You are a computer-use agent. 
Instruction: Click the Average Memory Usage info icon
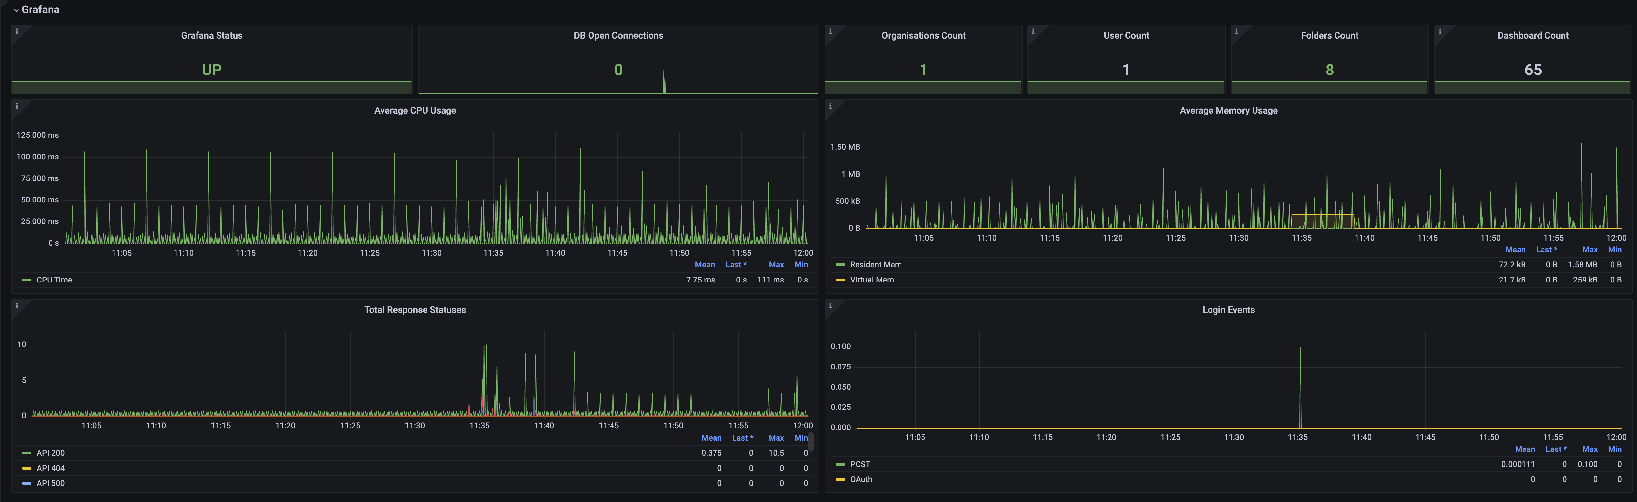point(830,106)
